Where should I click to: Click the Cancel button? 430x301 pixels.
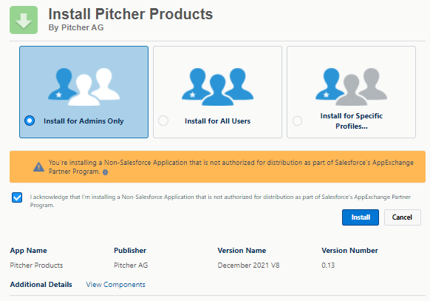click(403, 217)
